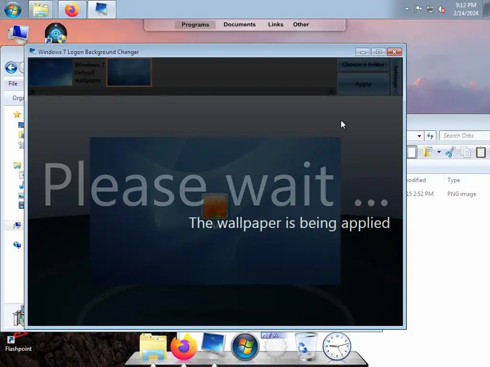This screenshot has width=490, height=367.
Task: Select Logon Background Changer taskbar button
Action: click(x=102, y=10)
